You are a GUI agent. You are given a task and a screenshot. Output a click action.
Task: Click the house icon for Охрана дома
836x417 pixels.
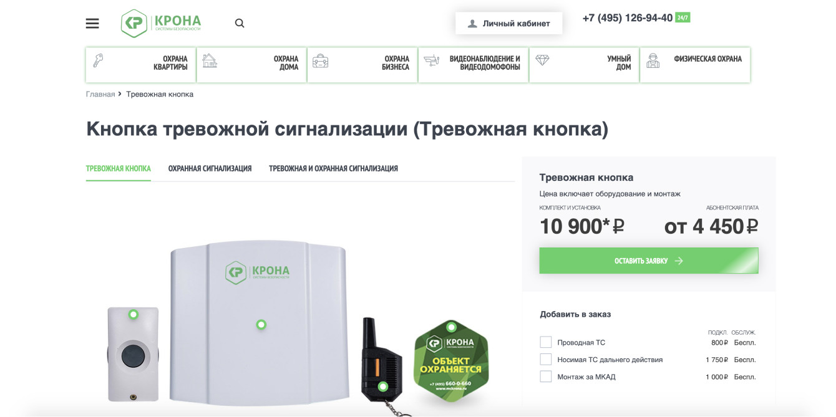[x=210, y=60]
